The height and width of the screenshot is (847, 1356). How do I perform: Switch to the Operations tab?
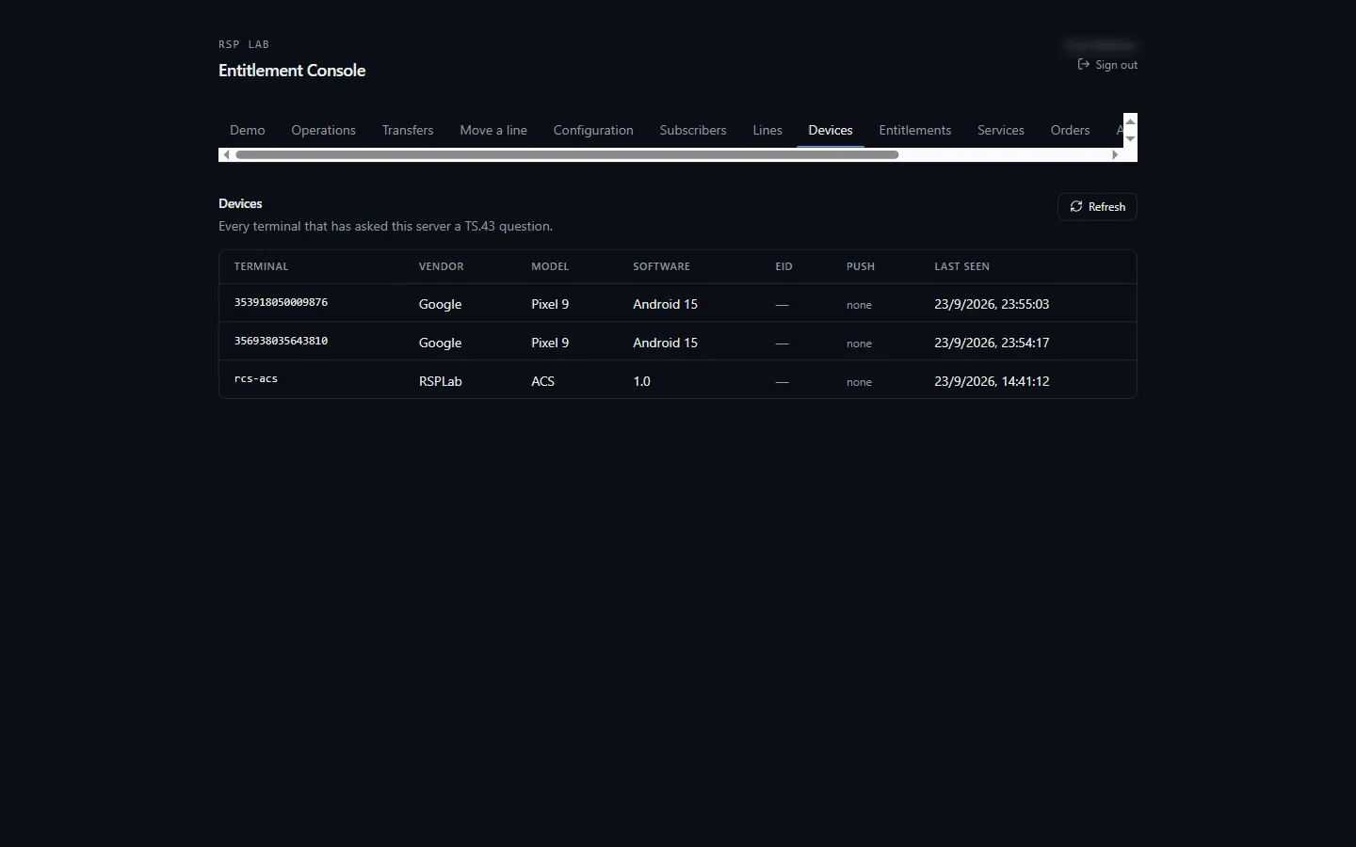tap(323, 130)
